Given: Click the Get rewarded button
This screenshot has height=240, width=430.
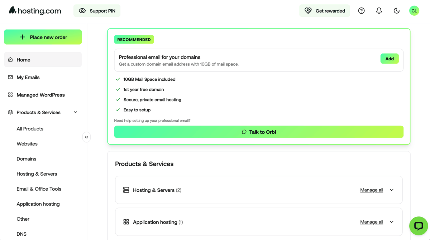Looking at the screenshot, I should 325,11.
